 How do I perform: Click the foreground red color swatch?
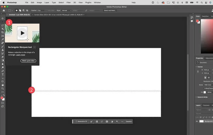click(2, 98)
